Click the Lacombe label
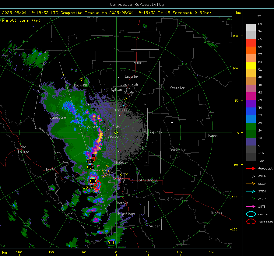 [x=131, y=76]
